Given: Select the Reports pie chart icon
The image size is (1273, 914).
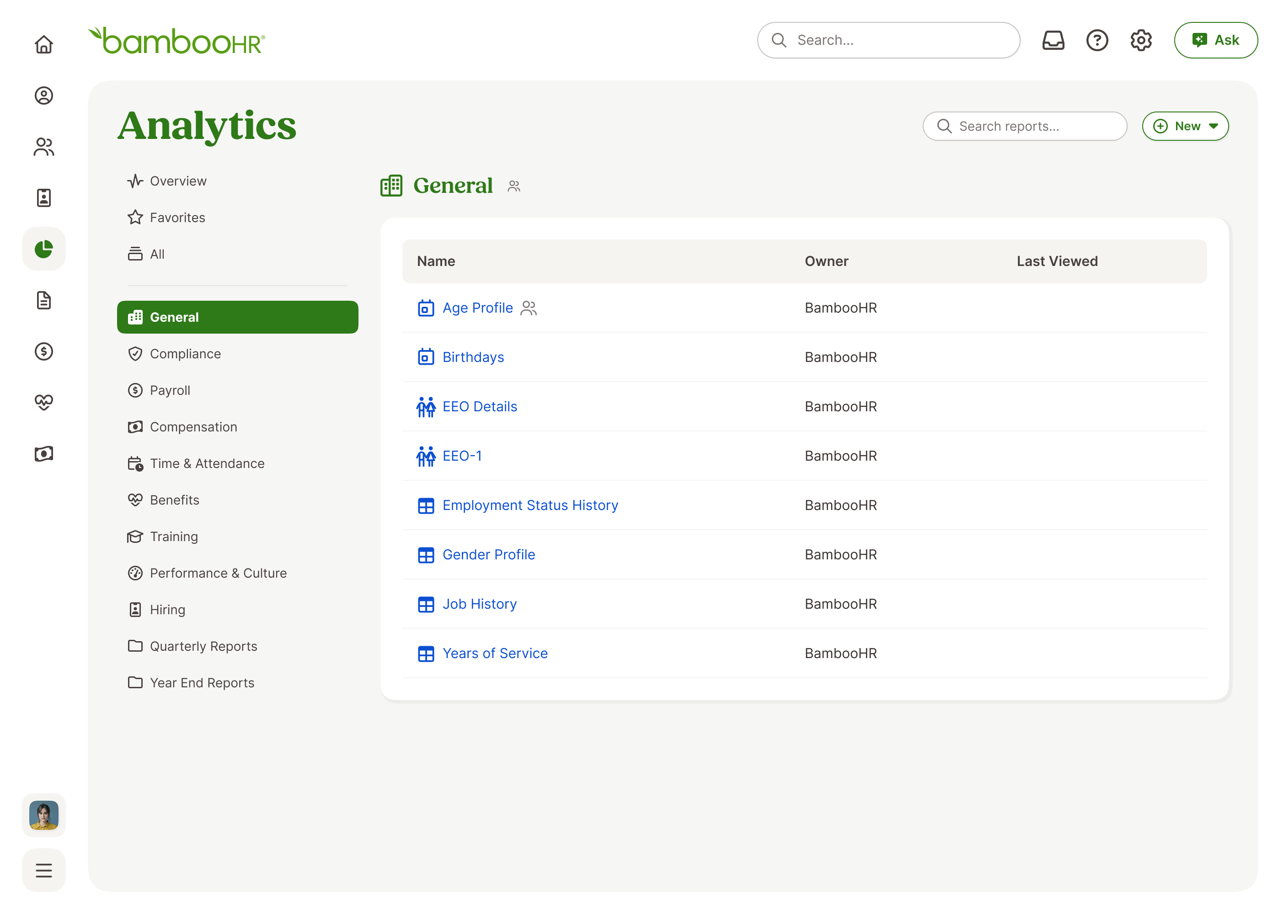Looking at the screenshot, I should tap(44, 249).
